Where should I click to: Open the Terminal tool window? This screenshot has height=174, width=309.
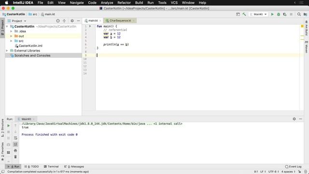point(51,166)
